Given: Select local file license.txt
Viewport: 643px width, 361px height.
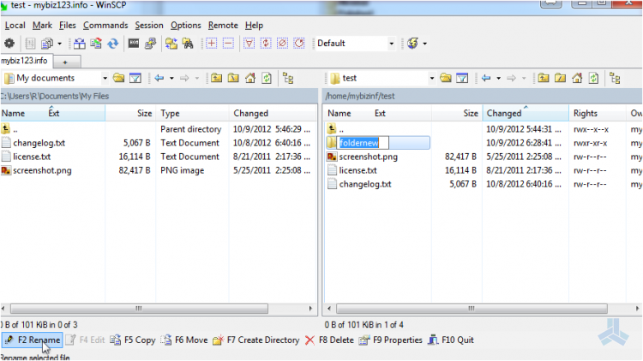Looking at the screenshot, I should (32, 157).
